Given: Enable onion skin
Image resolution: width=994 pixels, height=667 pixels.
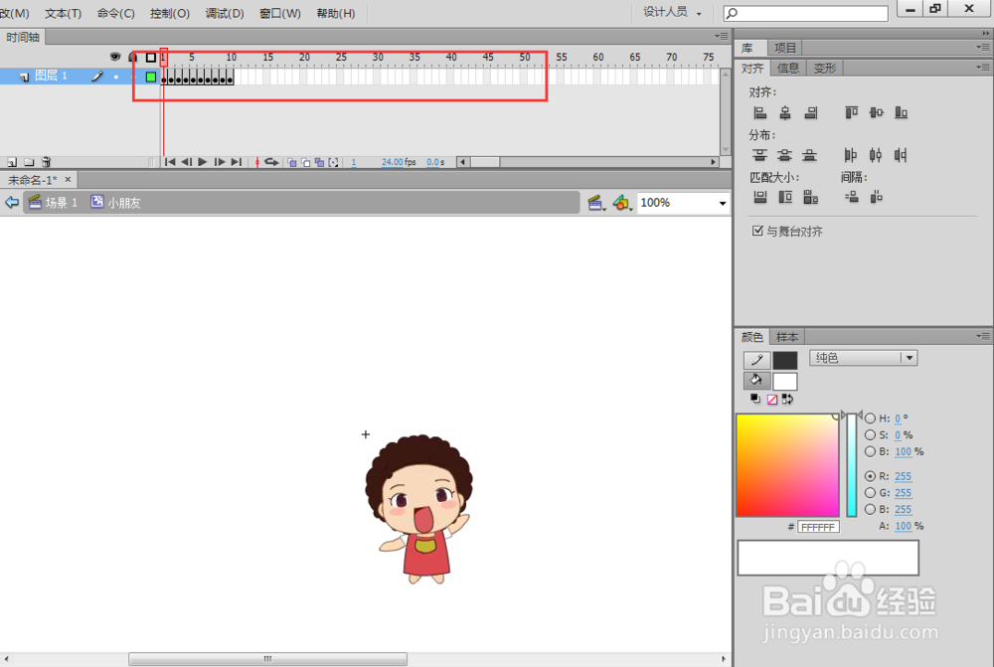Looking at the screenshot, I should pyautogui.click(x=292, y=162).
